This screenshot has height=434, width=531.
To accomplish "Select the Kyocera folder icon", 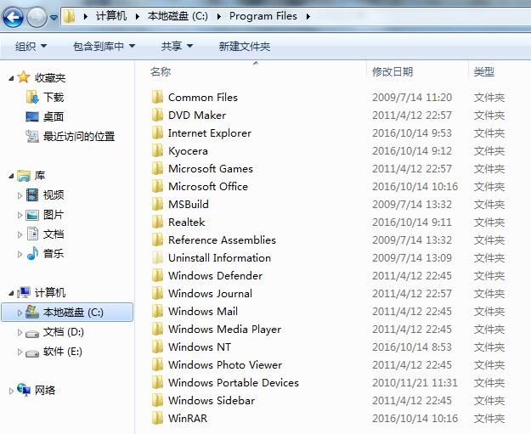I will [x=157, y=150].
